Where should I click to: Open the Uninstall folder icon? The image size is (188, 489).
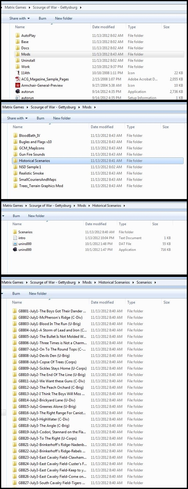[x=18, y=60]
